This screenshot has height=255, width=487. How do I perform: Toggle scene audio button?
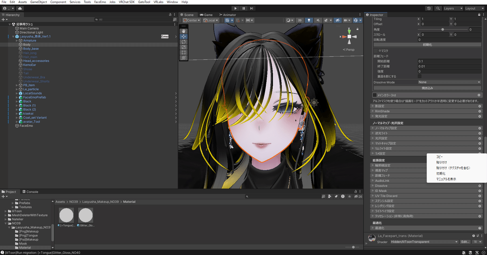coord(318,20)
